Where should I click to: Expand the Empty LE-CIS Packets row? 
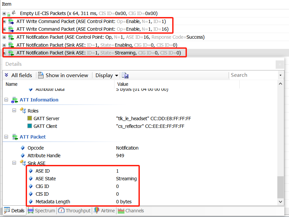(x=4, y=13)
